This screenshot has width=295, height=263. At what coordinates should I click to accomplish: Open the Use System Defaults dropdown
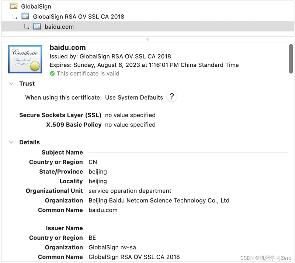tap(134, 97)
